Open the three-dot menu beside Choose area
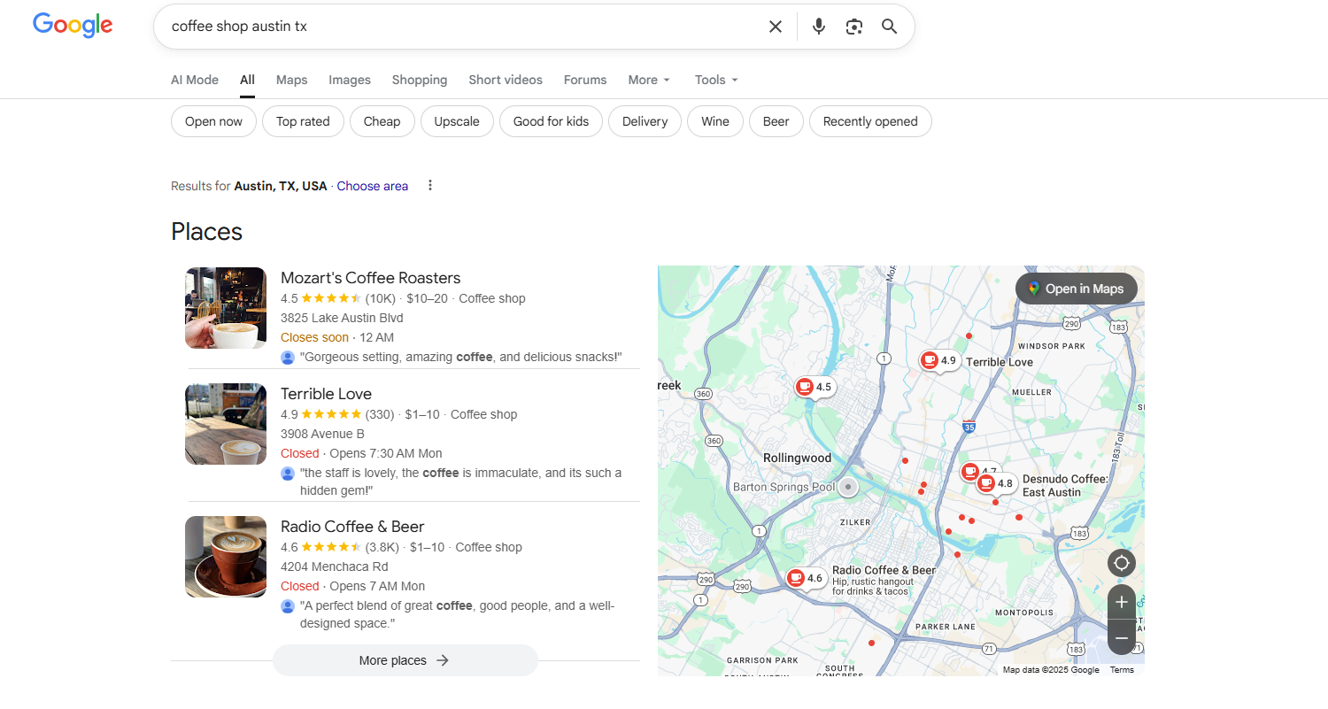 coord(430,185)
